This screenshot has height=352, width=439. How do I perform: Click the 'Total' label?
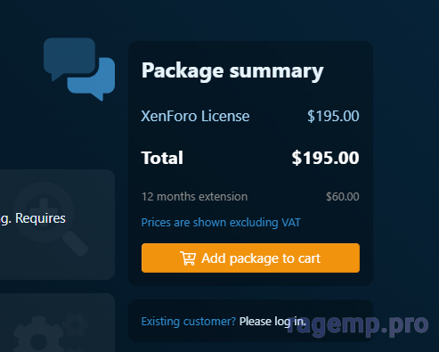pyautogui.click(x=162, y=158)
